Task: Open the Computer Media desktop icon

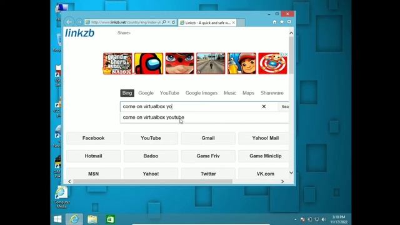Action: click(x=61, y=197)
